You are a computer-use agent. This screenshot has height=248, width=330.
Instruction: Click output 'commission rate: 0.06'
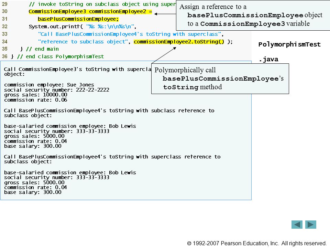click(x=35, y=100)
